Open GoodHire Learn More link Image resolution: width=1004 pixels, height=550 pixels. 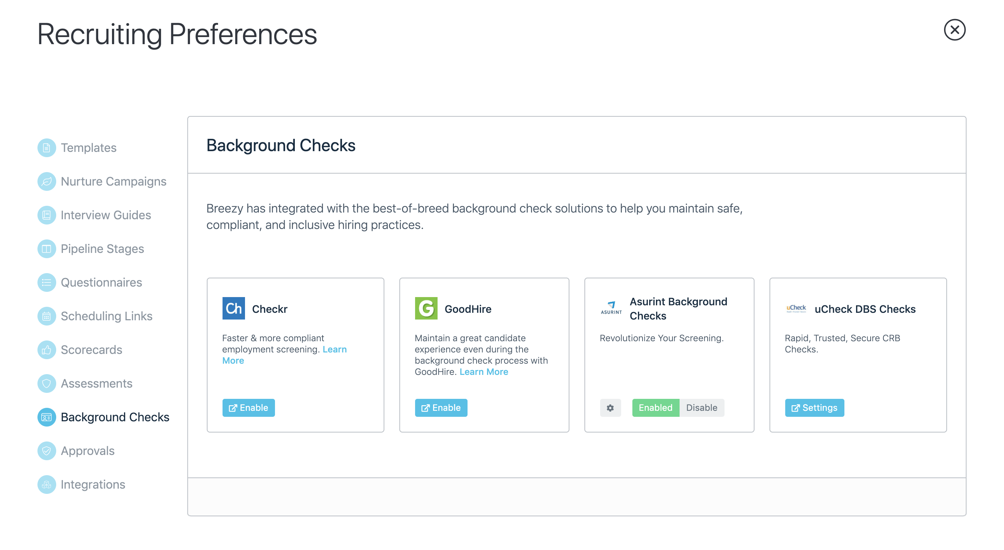tap(484, 372)
